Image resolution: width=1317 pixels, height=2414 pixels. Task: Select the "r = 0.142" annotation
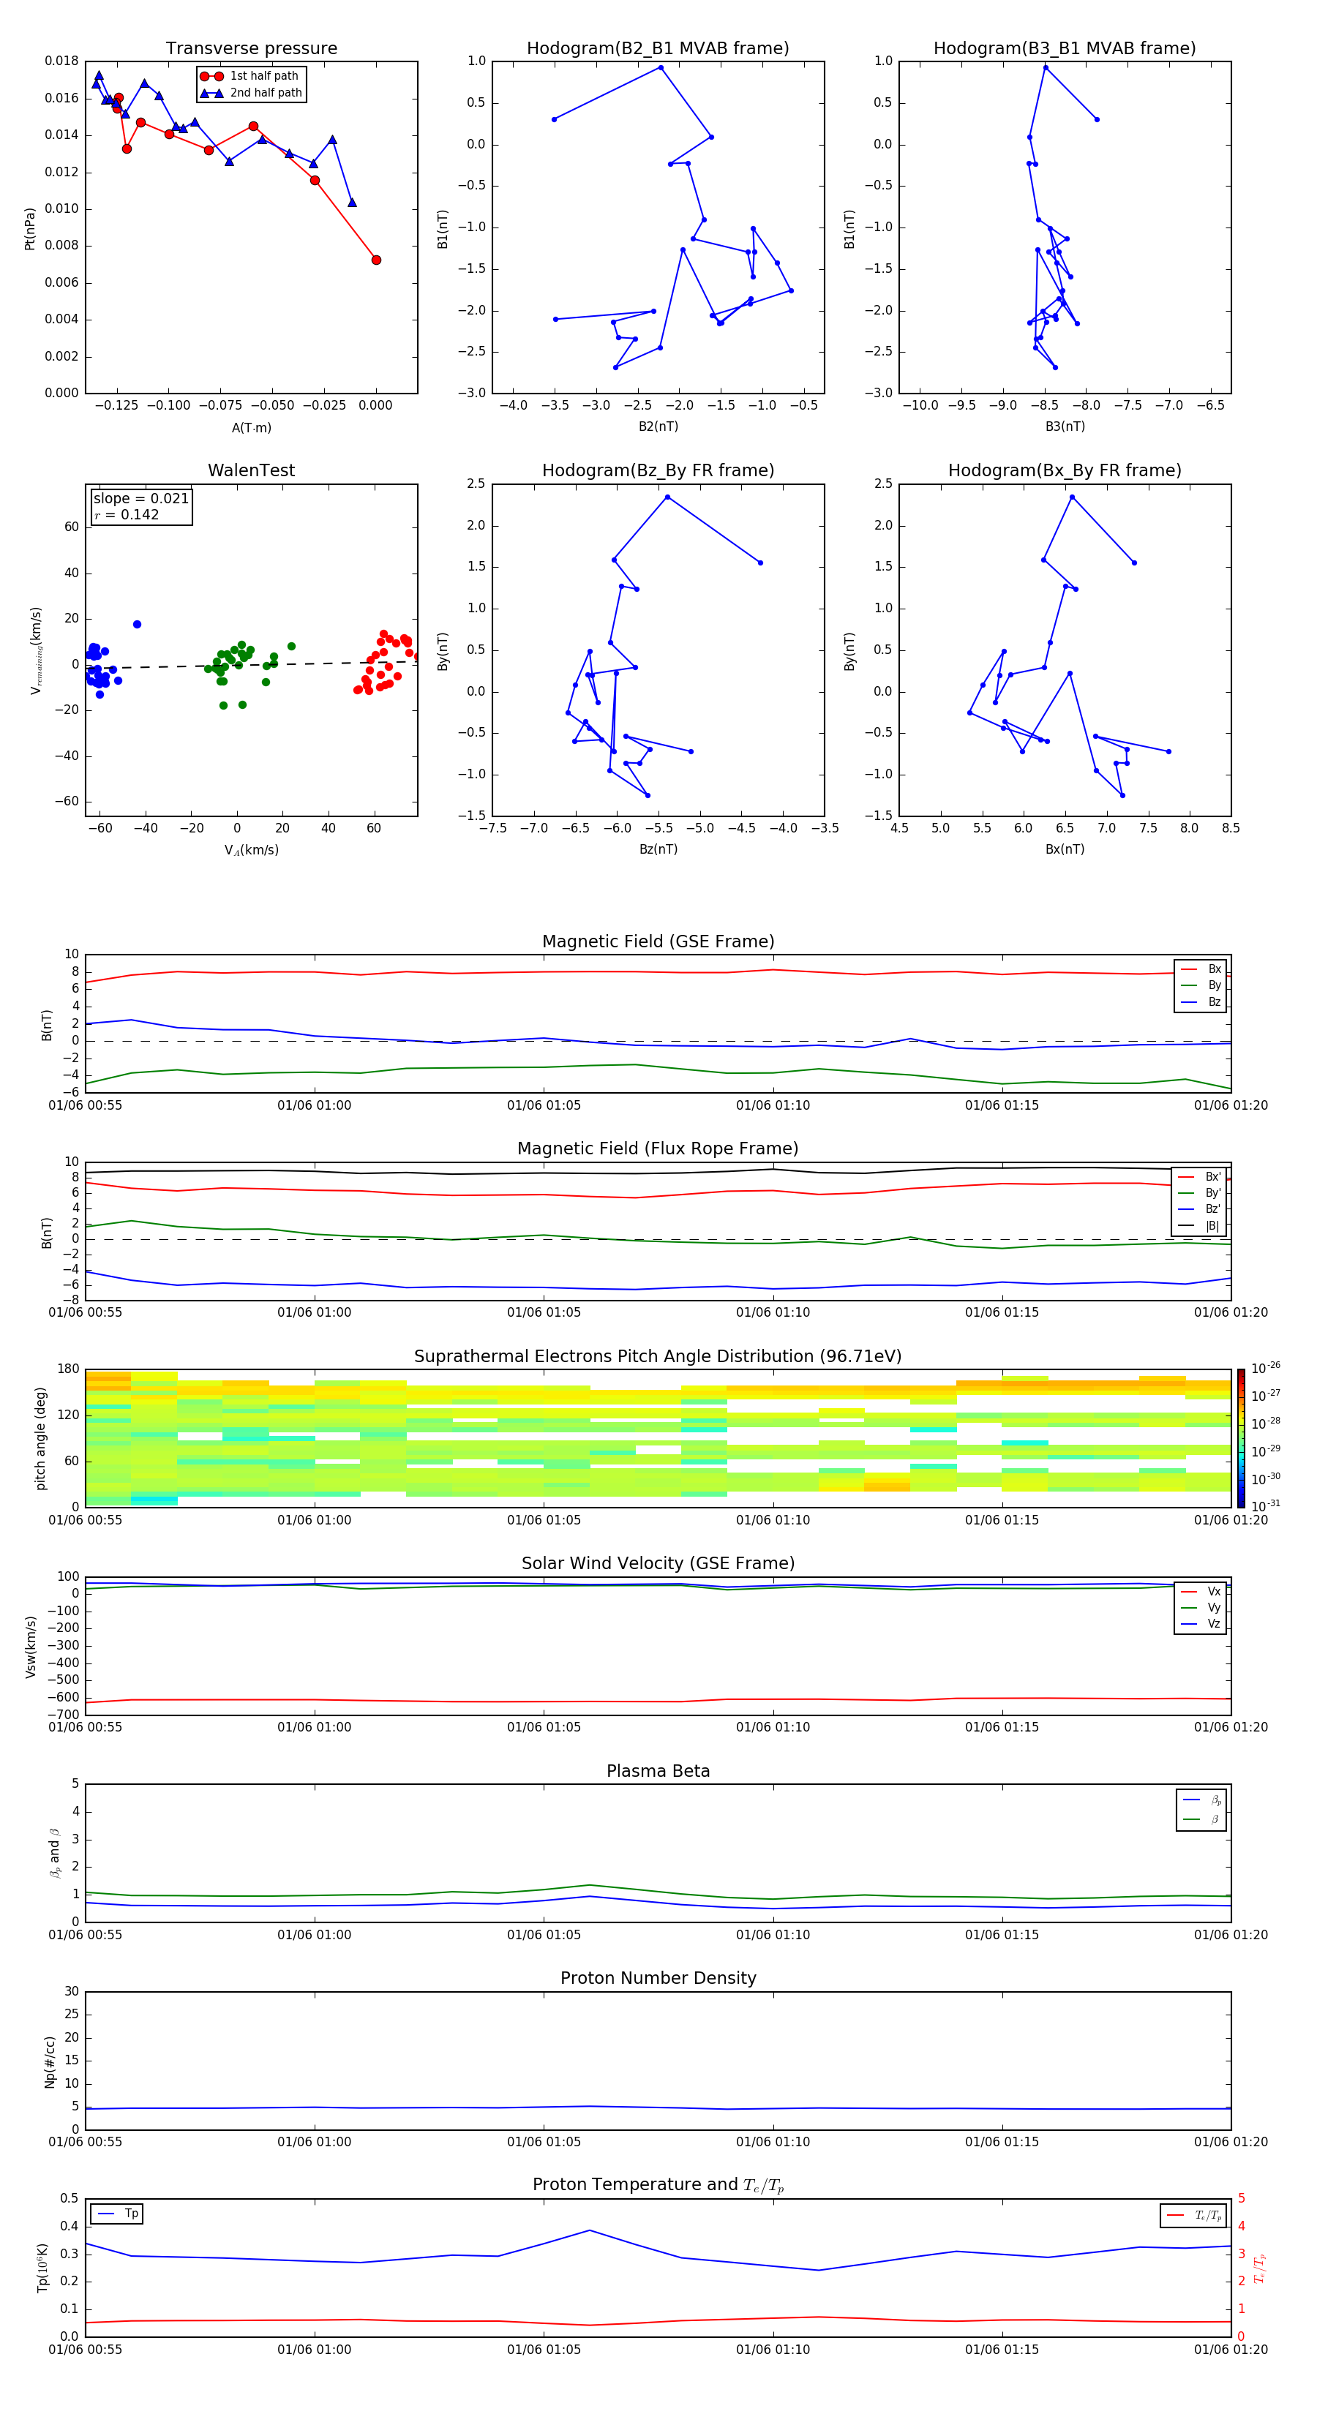[127, 514]
